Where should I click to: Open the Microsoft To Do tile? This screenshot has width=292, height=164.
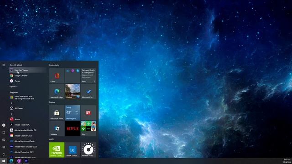point(89,91)
